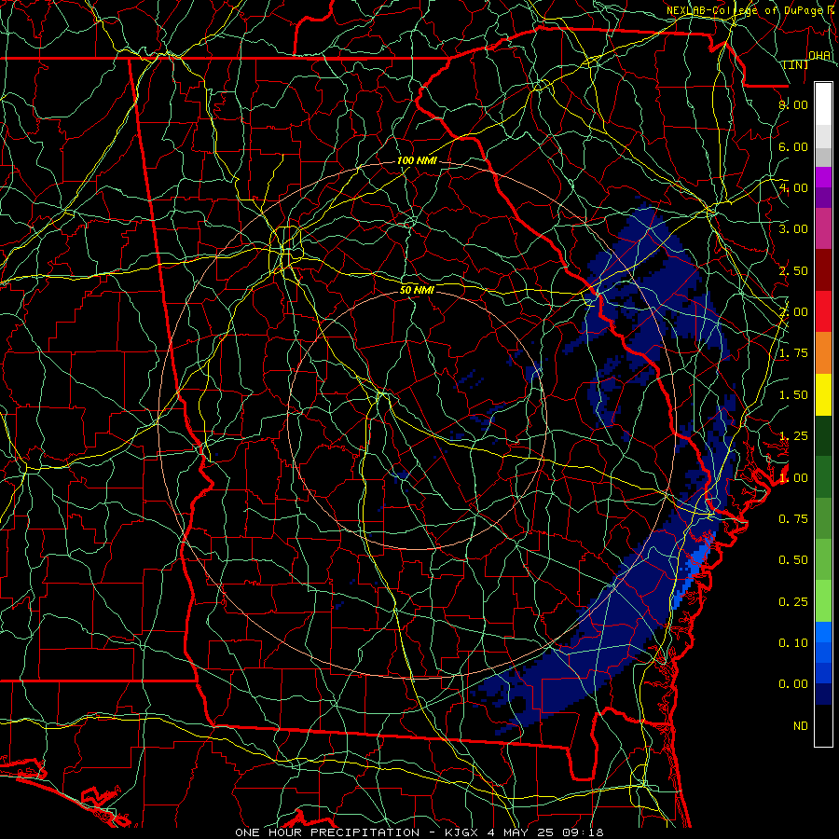Click the black ND legend swatch
This screenshot has width=839, height=839.
(823, 725)
